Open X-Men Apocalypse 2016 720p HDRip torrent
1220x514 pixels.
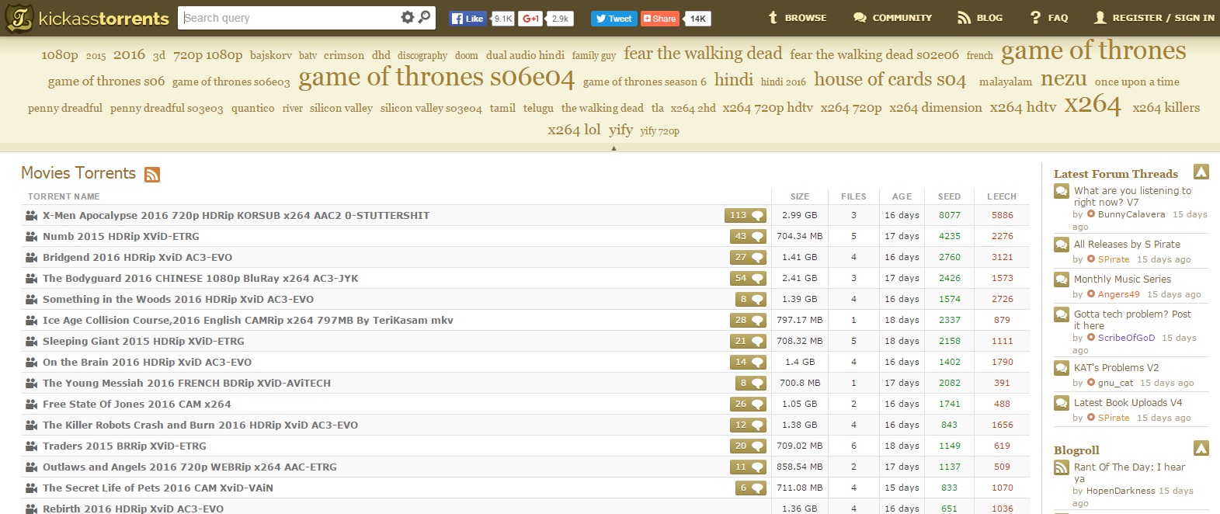pyautogui.click(x=236, y=215)
